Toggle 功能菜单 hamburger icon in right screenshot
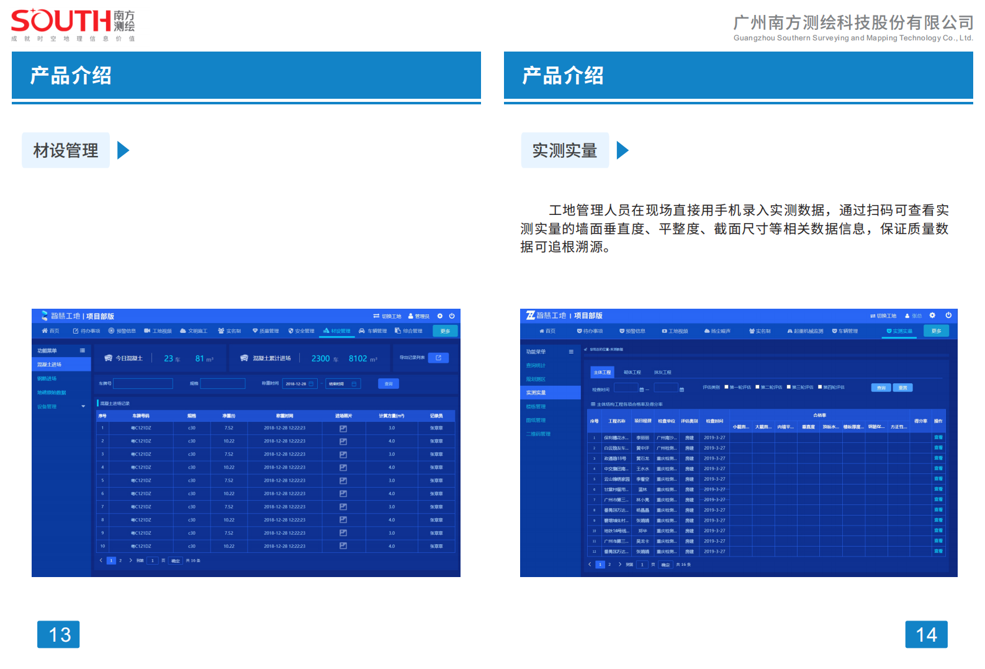 point(571,352)
